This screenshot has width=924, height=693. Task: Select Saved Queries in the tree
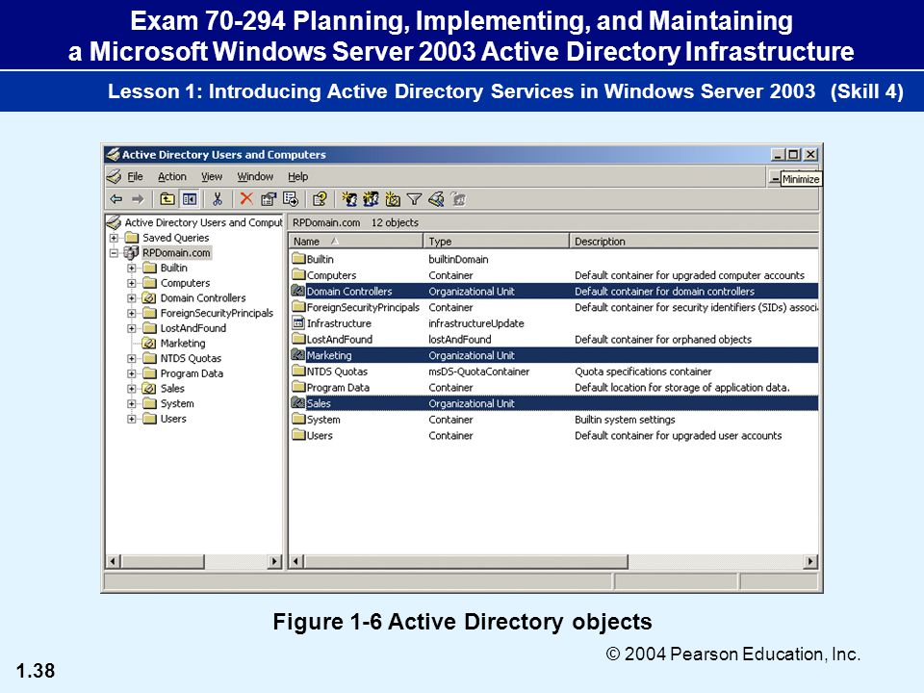coord(175,238)
